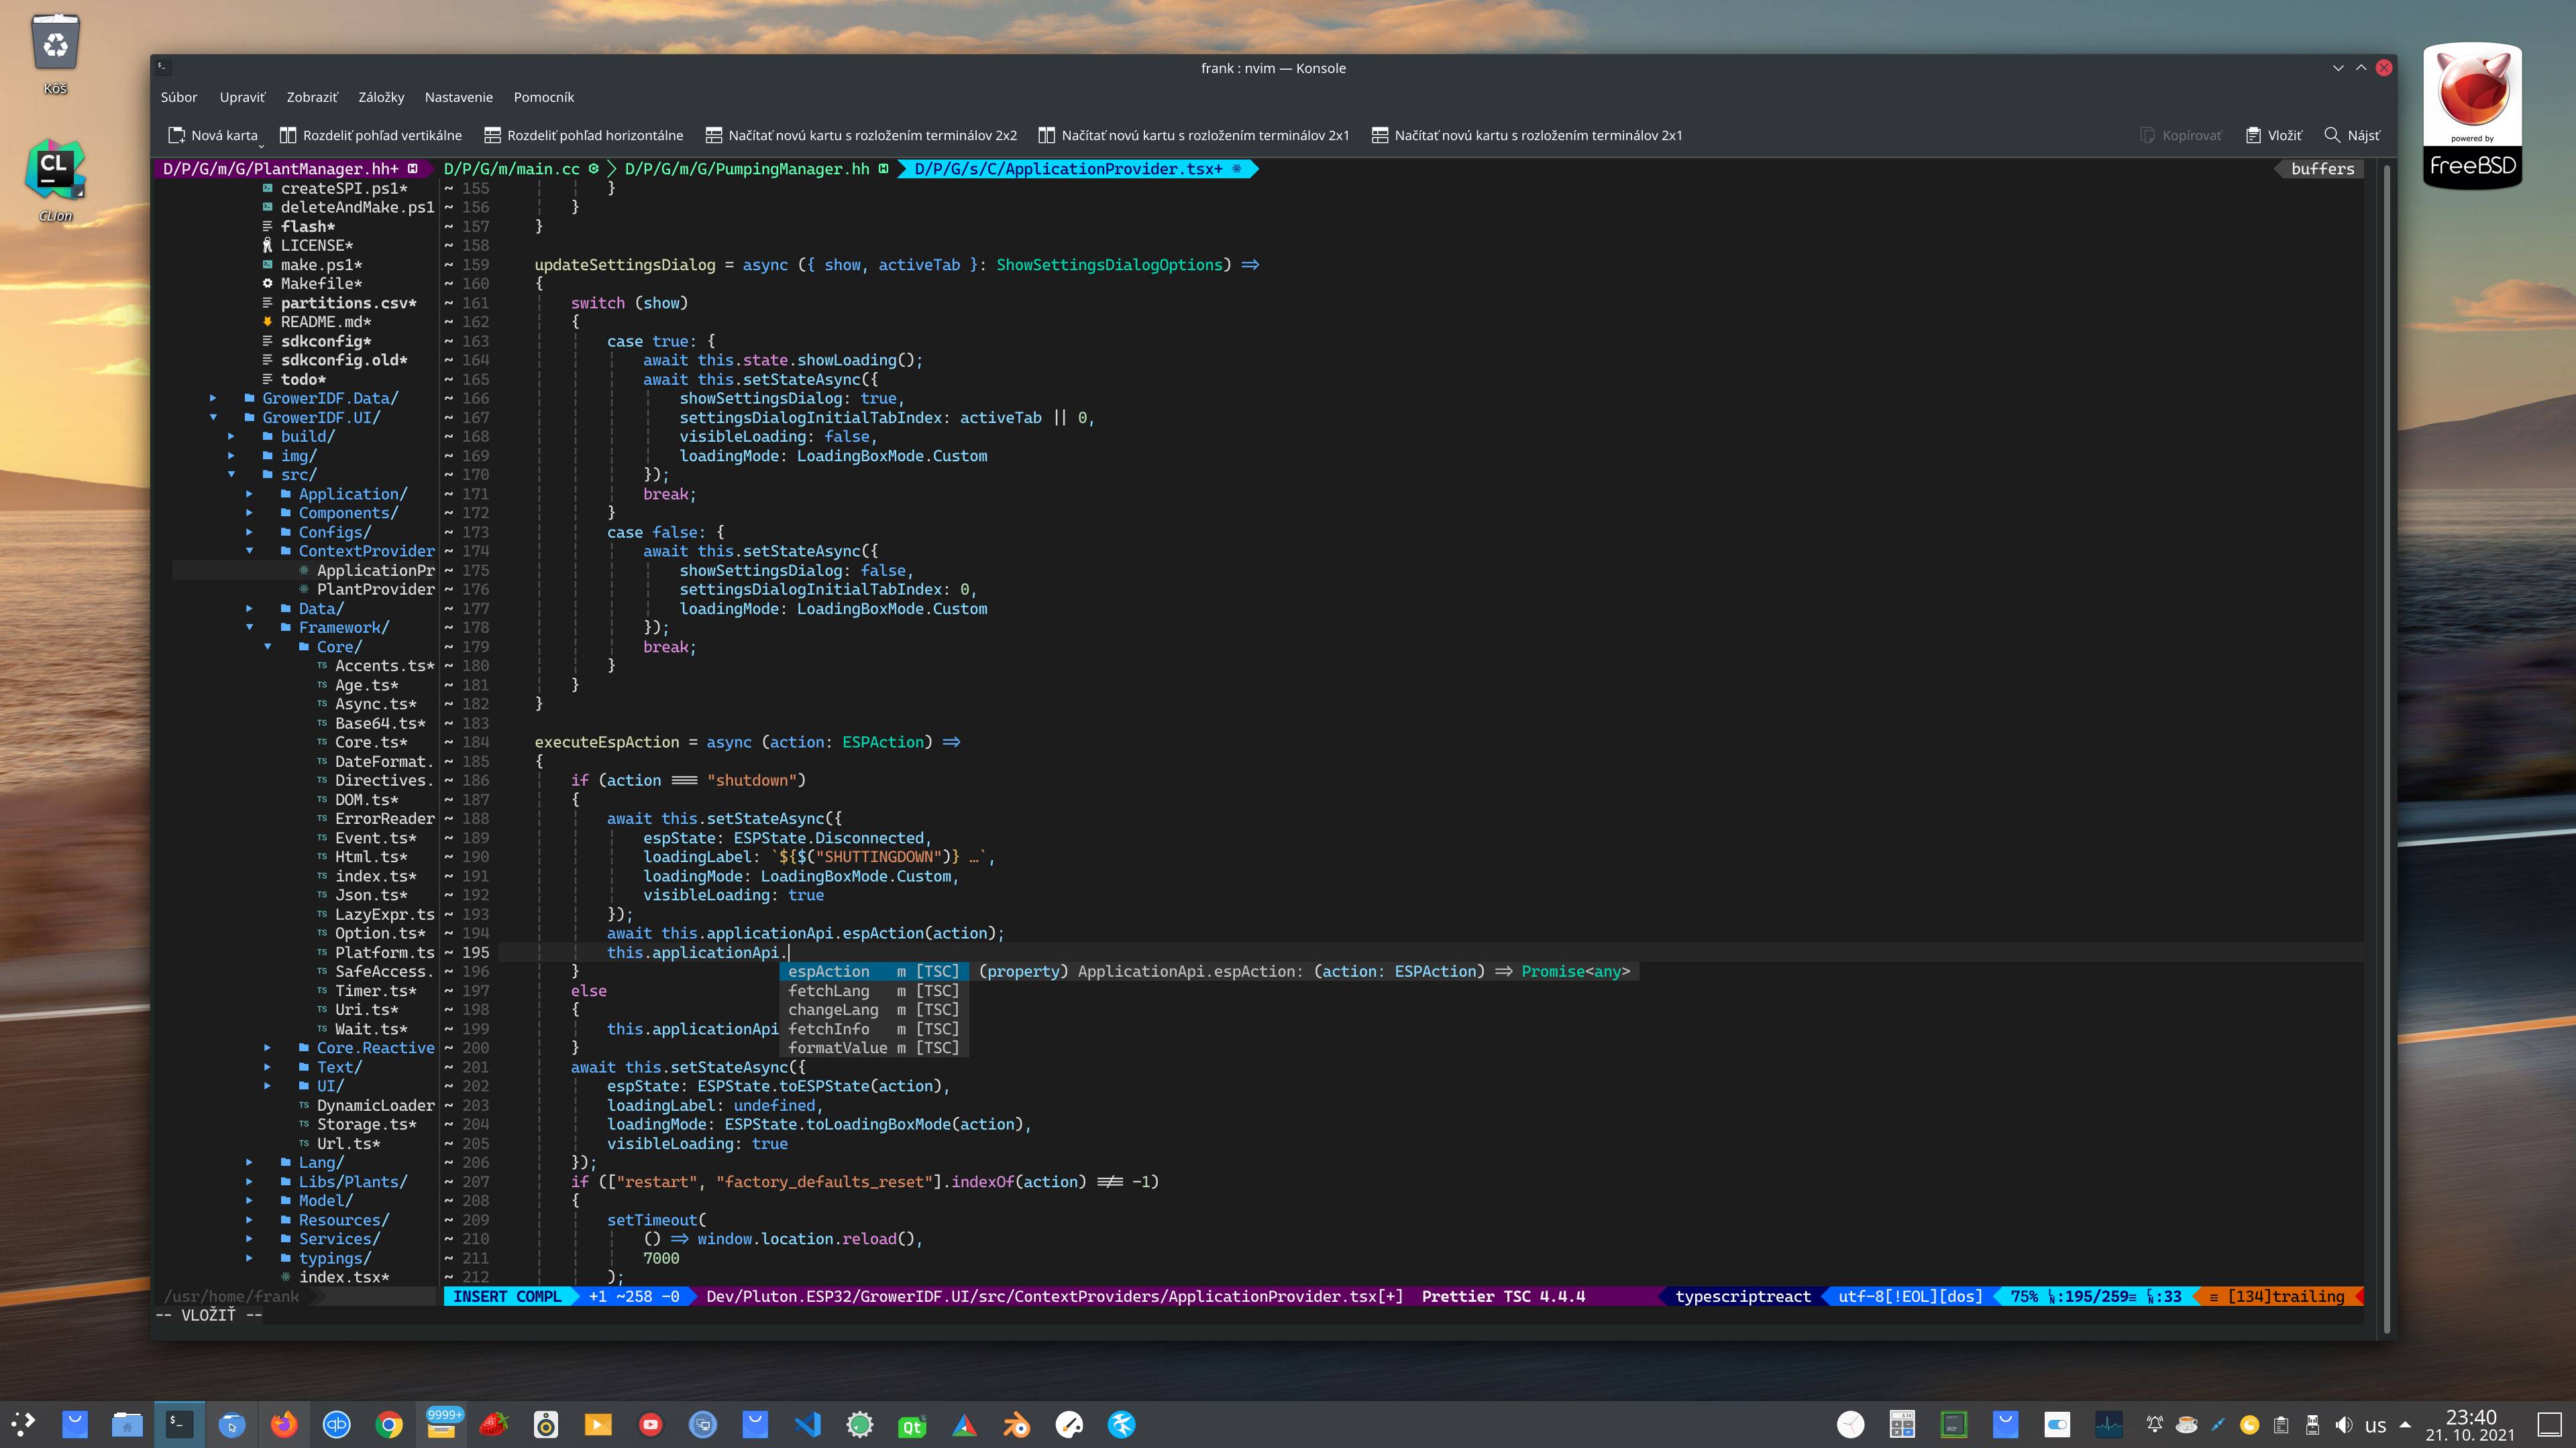The width and height of the screenshot is (2576, 1448).
Task: Expand the Services folder arrow
Action: pos(249,1238)
